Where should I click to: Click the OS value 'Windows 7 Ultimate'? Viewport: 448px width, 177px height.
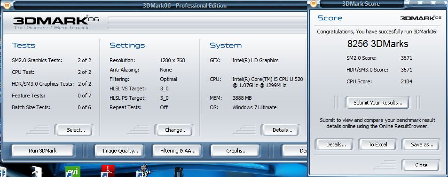[x=254, y=107]
